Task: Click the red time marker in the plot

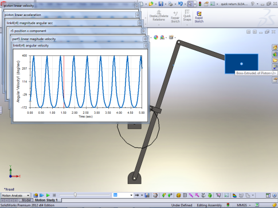Action: [64, 82]
